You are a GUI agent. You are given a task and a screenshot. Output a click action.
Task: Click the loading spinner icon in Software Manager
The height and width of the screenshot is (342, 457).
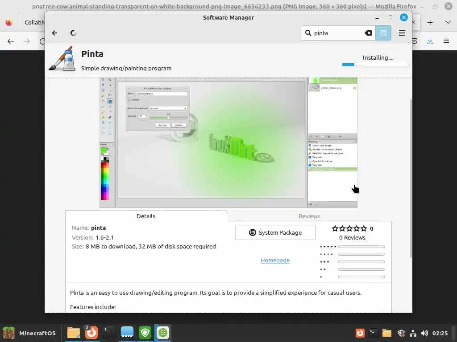click(73, 33)
